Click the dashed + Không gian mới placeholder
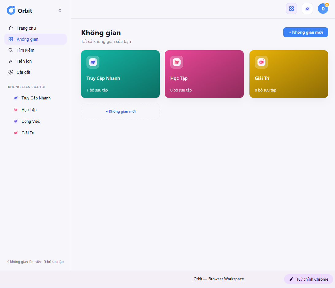This screenshot has width=335, height=288. coord(120,111)
